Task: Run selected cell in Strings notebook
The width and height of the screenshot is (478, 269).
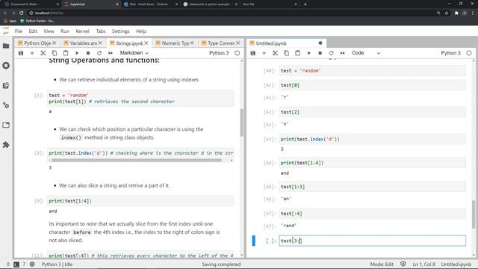Action: [77, 53]
